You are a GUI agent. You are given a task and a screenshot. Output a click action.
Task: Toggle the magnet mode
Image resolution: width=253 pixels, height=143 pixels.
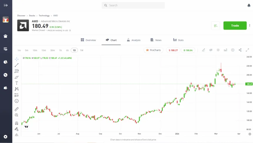pos(16,123)
